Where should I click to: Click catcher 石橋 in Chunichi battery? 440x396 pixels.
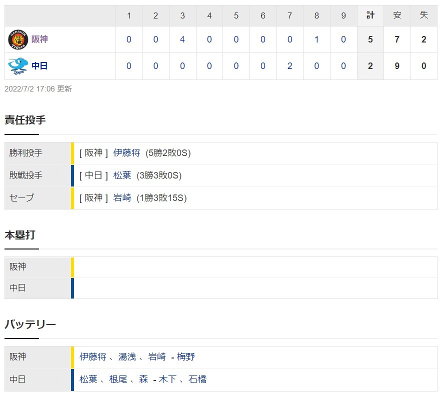tap(197, 379)
